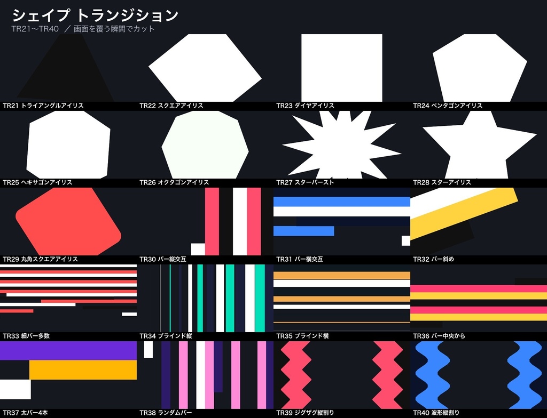This screenshot has width=547, height=418.
Task: Click the label TR35 ブラインド横
Action: tap(302, 336)
